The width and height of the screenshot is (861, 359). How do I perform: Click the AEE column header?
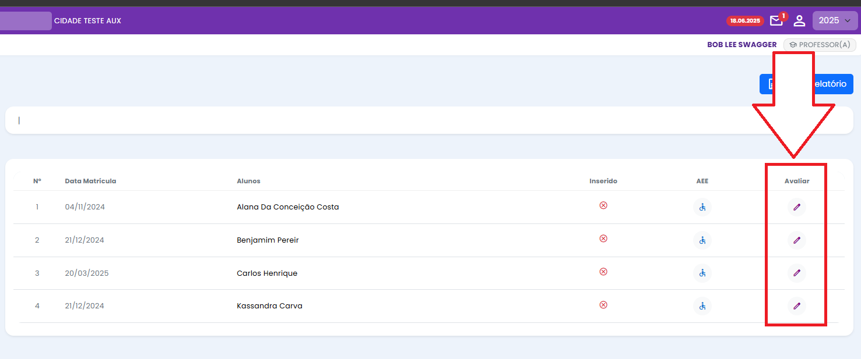(702, 181)
